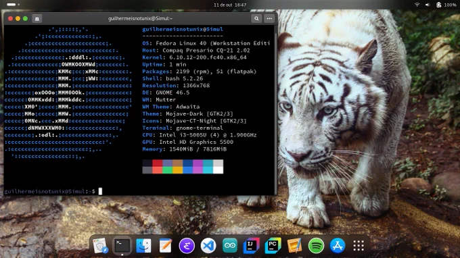This screenshot has width=460, height=258.
Task: Click the Memory line 1540MiB / 7816MiB
Action: 184,149
